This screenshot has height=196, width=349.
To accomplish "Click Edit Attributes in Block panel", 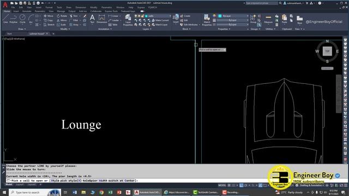I will coord(190,24).
